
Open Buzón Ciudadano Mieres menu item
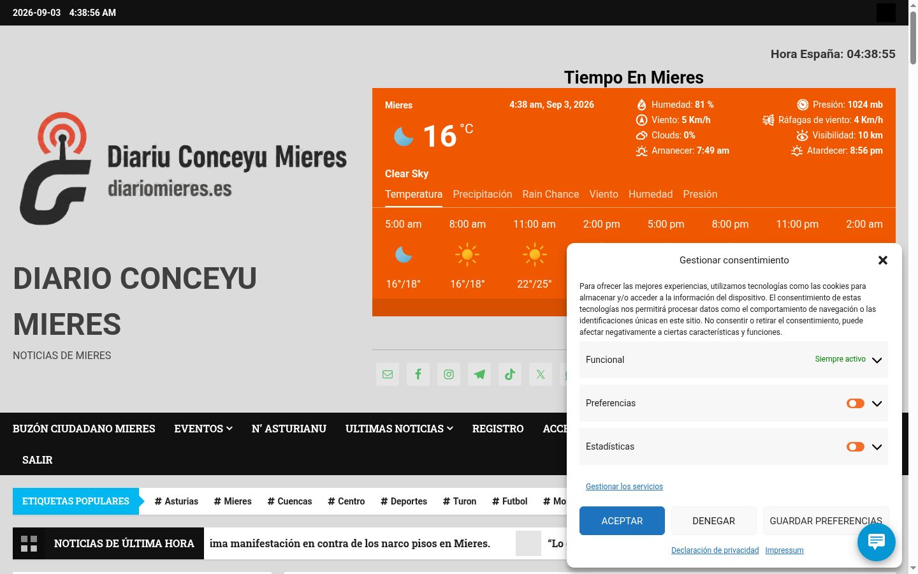84,429
